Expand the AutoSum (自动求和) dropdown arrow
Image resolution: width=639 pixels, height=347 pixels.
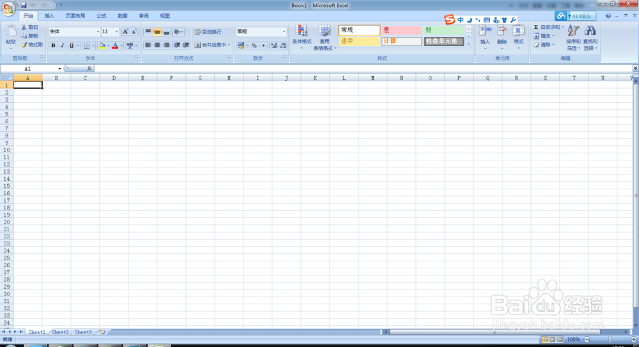tap(563, 27)
